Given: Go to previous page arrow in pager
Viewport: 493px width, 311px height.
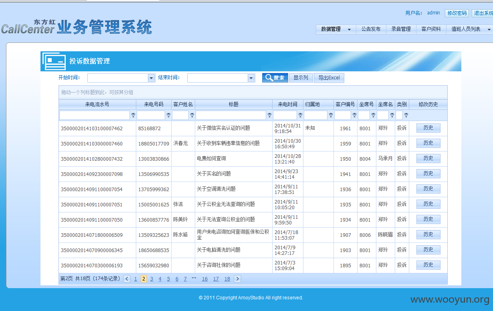Looking at the screenshot, I should [127, 279].
